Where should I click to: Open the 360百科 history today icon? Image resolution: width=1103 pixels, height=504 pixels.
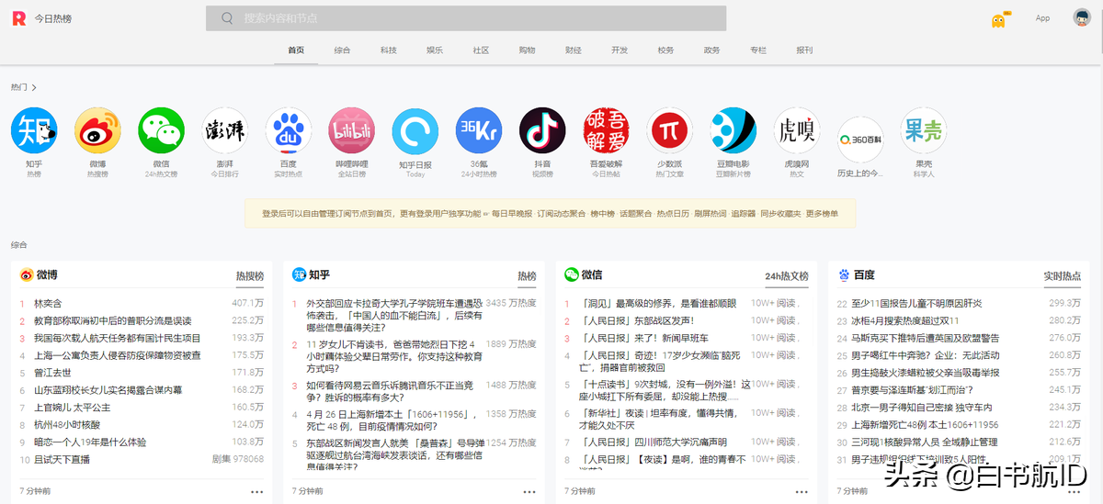point(859,140)
